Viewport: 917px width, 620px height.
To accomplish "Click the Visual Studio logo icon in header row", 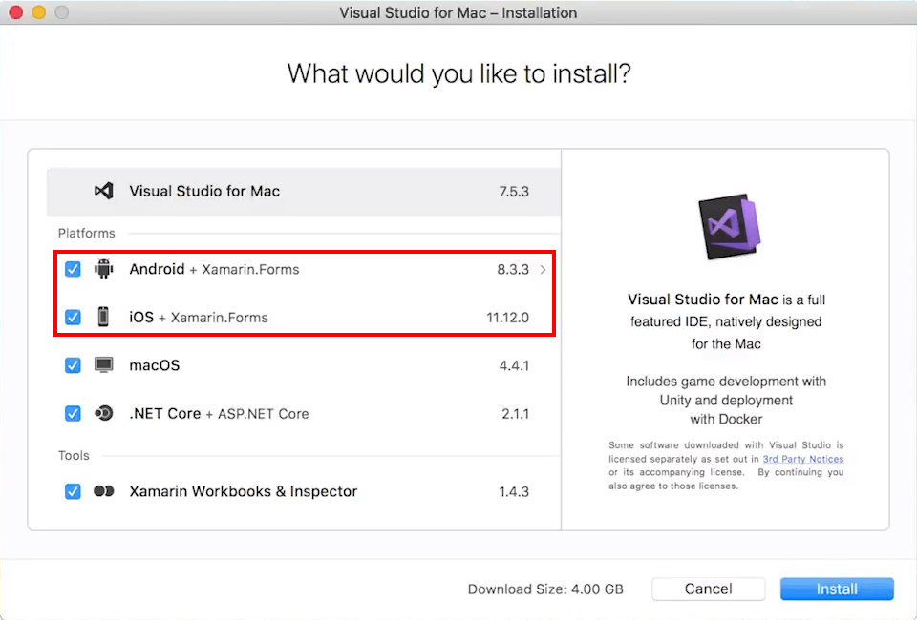I will (104, 191).
